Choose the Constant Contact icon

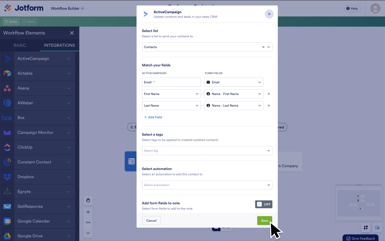7,162
